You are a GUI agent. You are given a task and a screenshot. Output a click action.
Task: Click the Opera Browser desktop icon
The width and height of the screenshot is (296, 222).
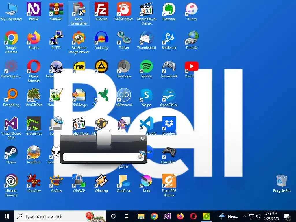(x=34, y=71)
